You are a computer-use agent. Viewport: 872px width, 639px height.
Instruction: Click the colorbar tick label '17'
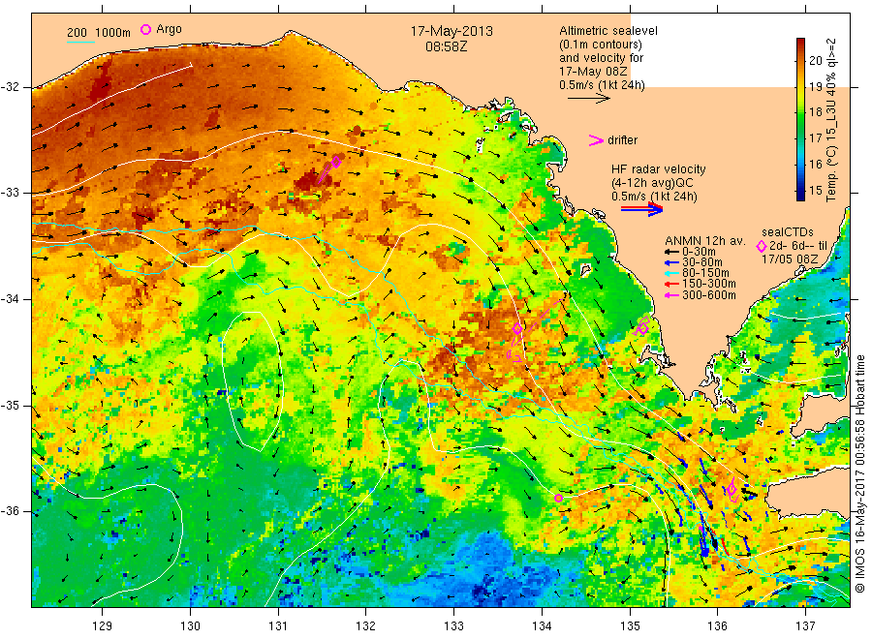815,138
